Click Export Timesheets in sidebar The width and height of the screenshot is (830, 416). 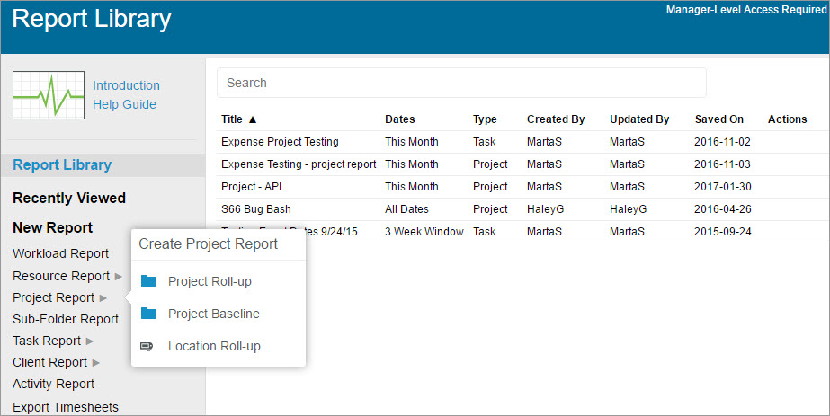click(66, 407)
